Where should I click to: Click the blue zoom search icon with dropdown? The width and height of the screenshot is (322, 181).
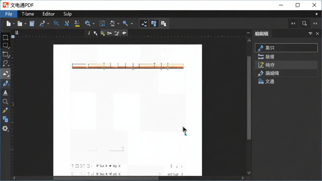click(88, 23)
